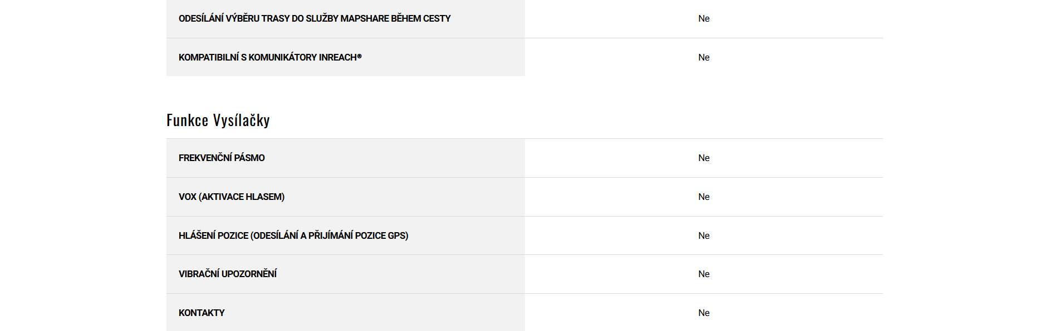
Task: Click the KONTAKTY row label
Action: coord(202,313)
